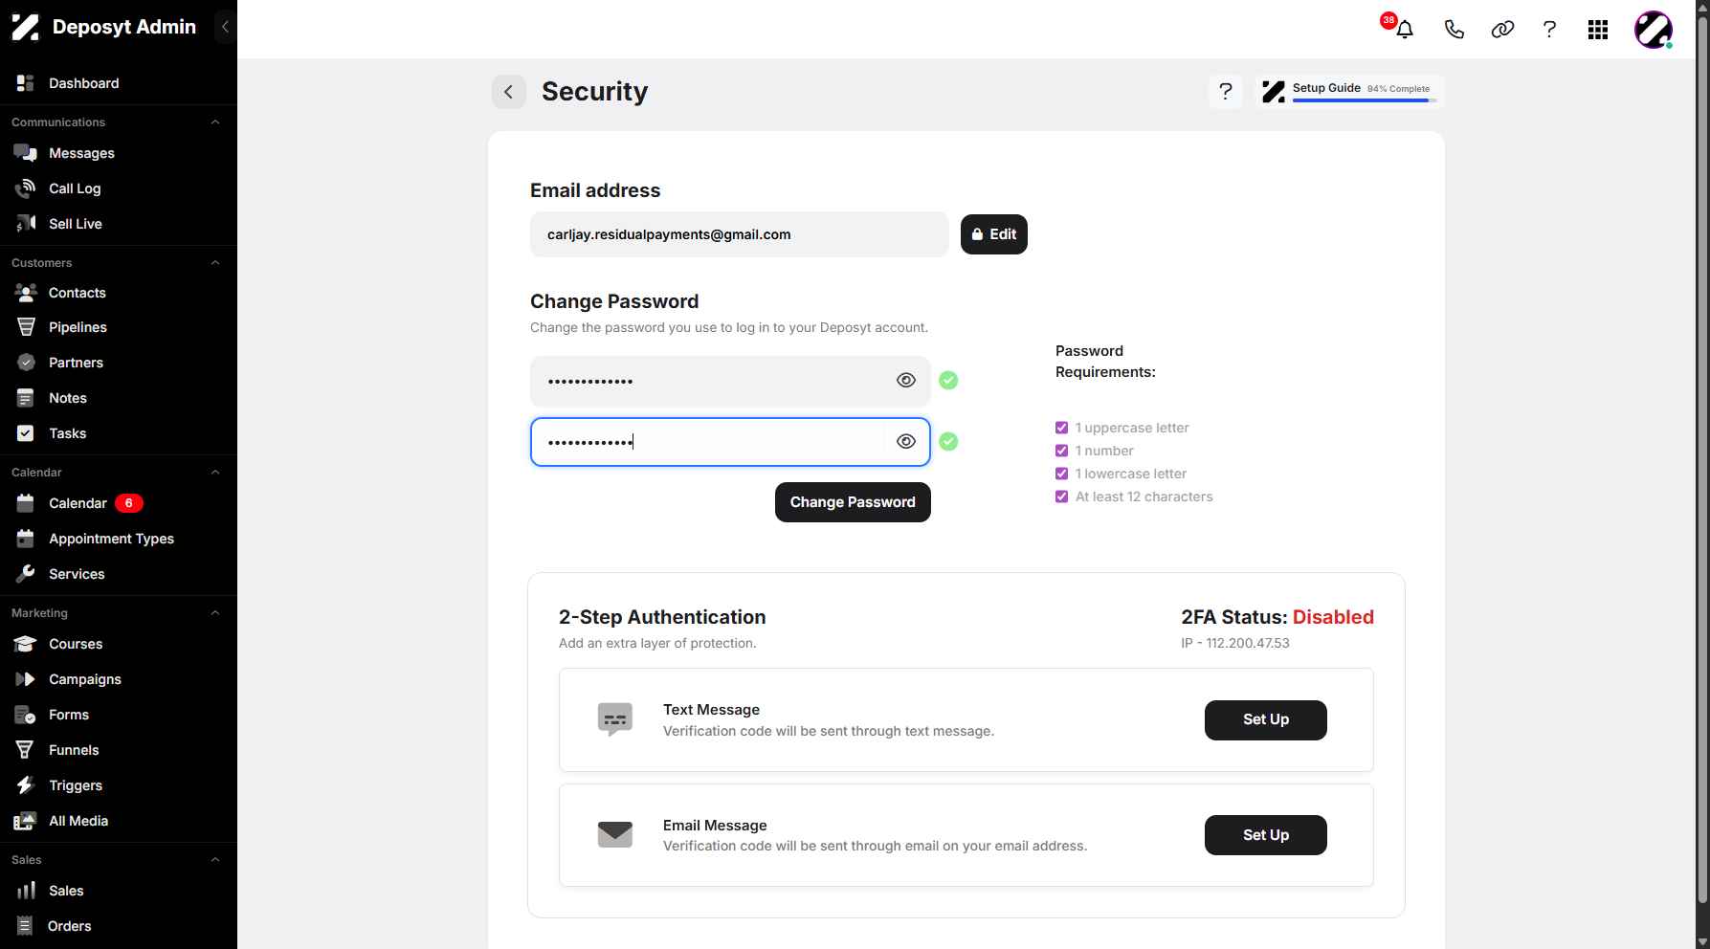Toggle the At least 12 characters checkbox
1710x949 pixels.
click(1061, 497)
